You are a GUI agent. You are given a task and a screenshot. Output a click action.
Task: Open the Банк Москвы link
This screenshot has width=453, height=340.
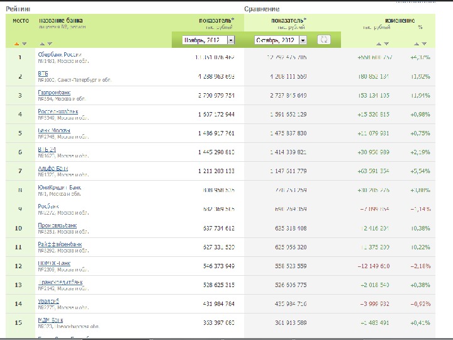pos(54,130)
